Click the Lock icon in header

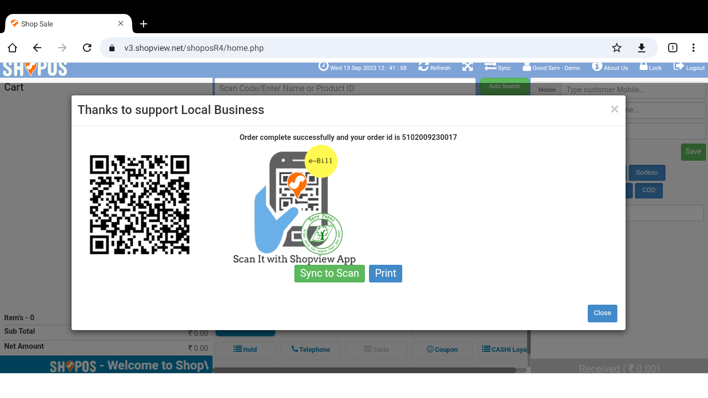click(x=643, y=66)
